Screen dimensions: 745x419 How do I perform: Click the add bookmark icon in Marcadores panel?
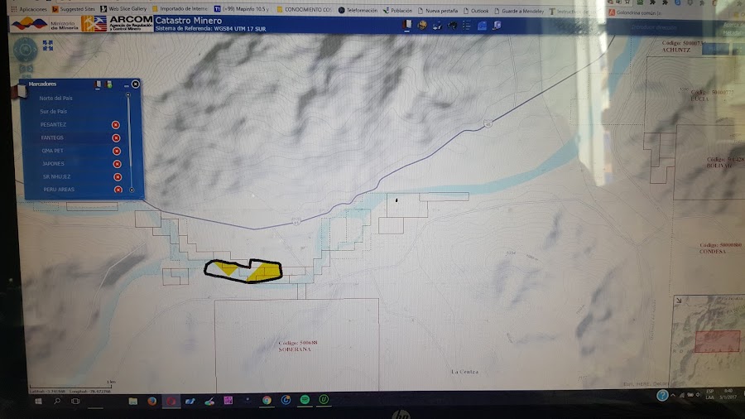pyautogui.click(x=109, y=84)
